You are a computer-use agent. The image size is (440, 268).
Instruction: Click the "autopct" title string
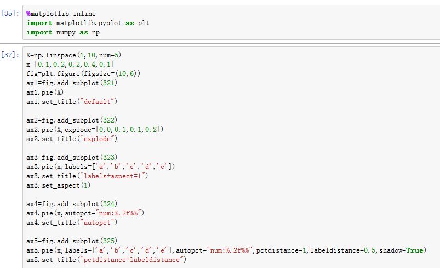click(97, 223)
